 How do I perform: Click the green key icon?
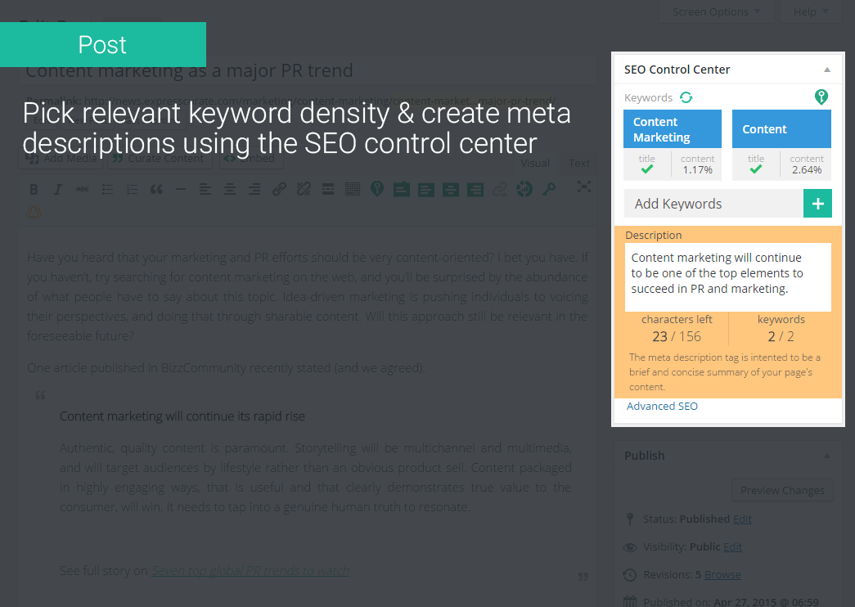548,189
